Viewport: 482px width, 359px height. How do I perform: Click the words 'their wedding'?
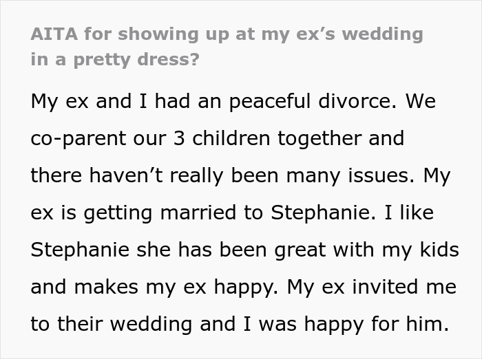[125, 324]
